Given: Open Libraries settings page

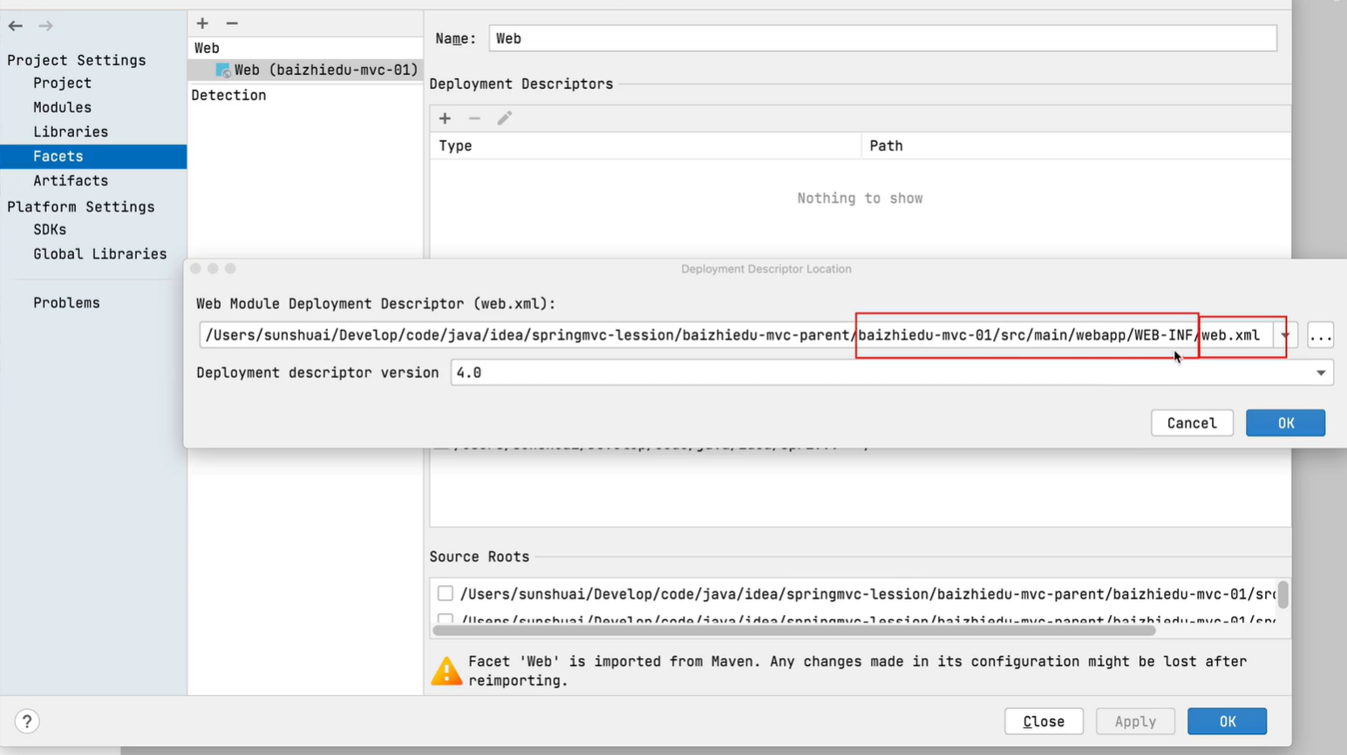Looking at the screenshot, I should tap(71, 131).
